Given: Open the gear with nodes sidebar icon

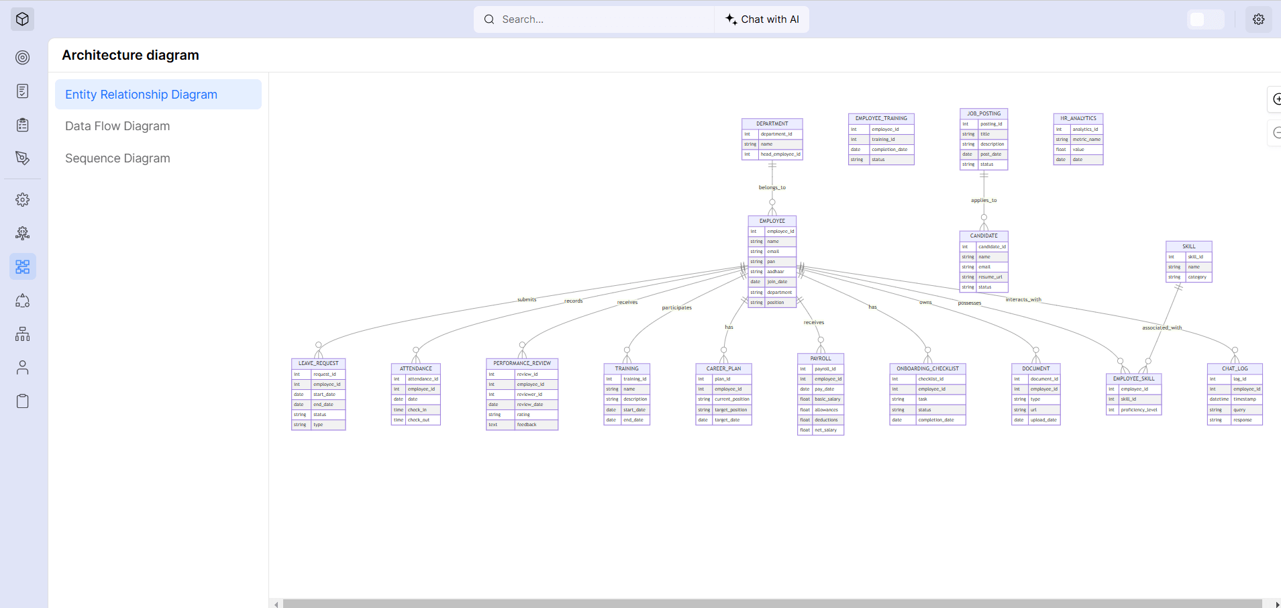Looking at the screenshot, I should [x=22, y=234].
